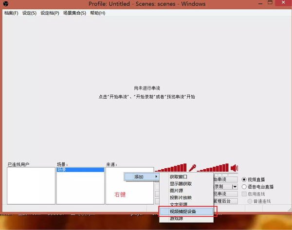Open the dropdown arrow beside 录制 button
Screen dimensions: 292x230
(x=235, y=186)
